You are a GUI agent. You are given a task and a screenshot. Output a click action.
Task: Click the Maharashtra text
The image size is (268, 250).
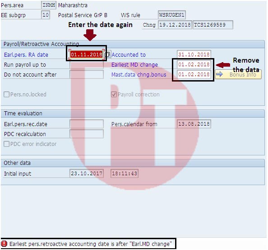(x=73, y=5)
